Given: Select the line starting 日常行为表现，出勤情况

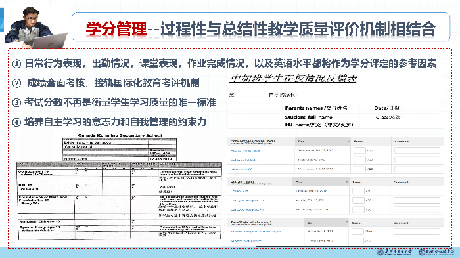Looking at the screenshot, I should (231, 63).
